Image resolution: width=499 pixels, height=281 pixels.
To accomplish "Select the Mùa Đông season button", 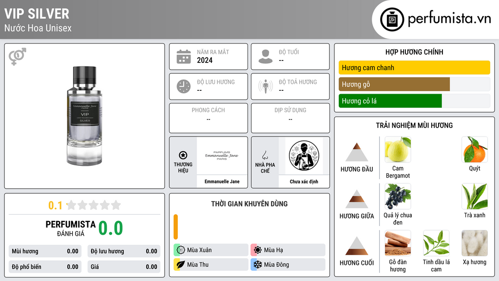I will (288, 264).
